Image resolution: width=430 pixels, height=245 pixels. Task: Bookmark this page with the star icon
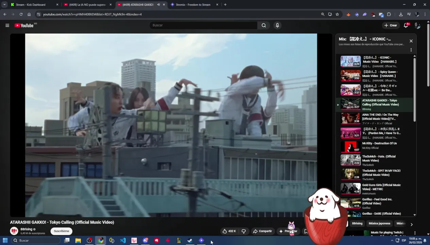pyautogui.click(x=337, y=14)
